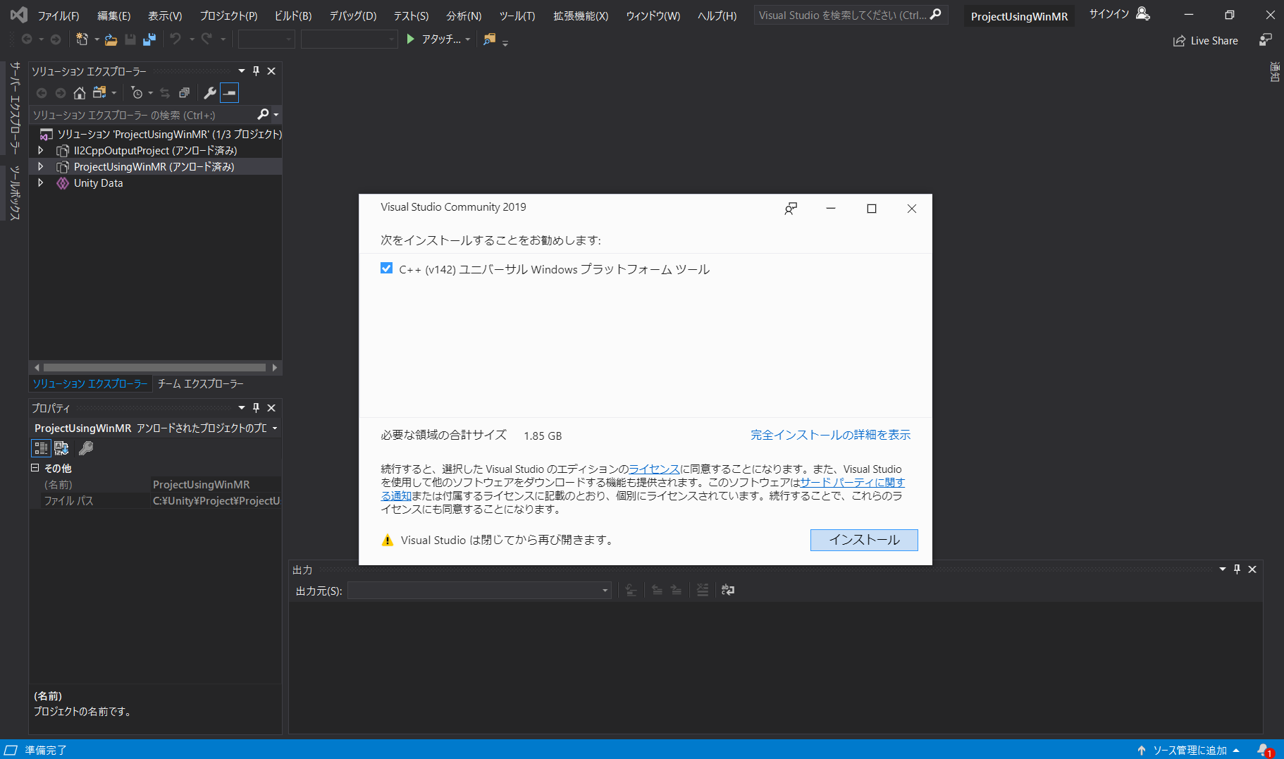Expand the Il2CppOutputProject tree node
1284x759 pixels.
(x=41, y=150)
